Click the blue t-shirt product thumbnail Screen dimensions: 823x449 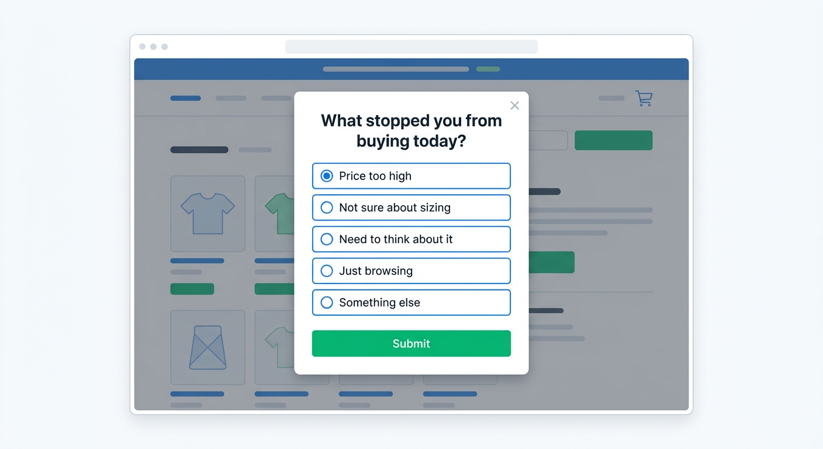click(208, 213)
